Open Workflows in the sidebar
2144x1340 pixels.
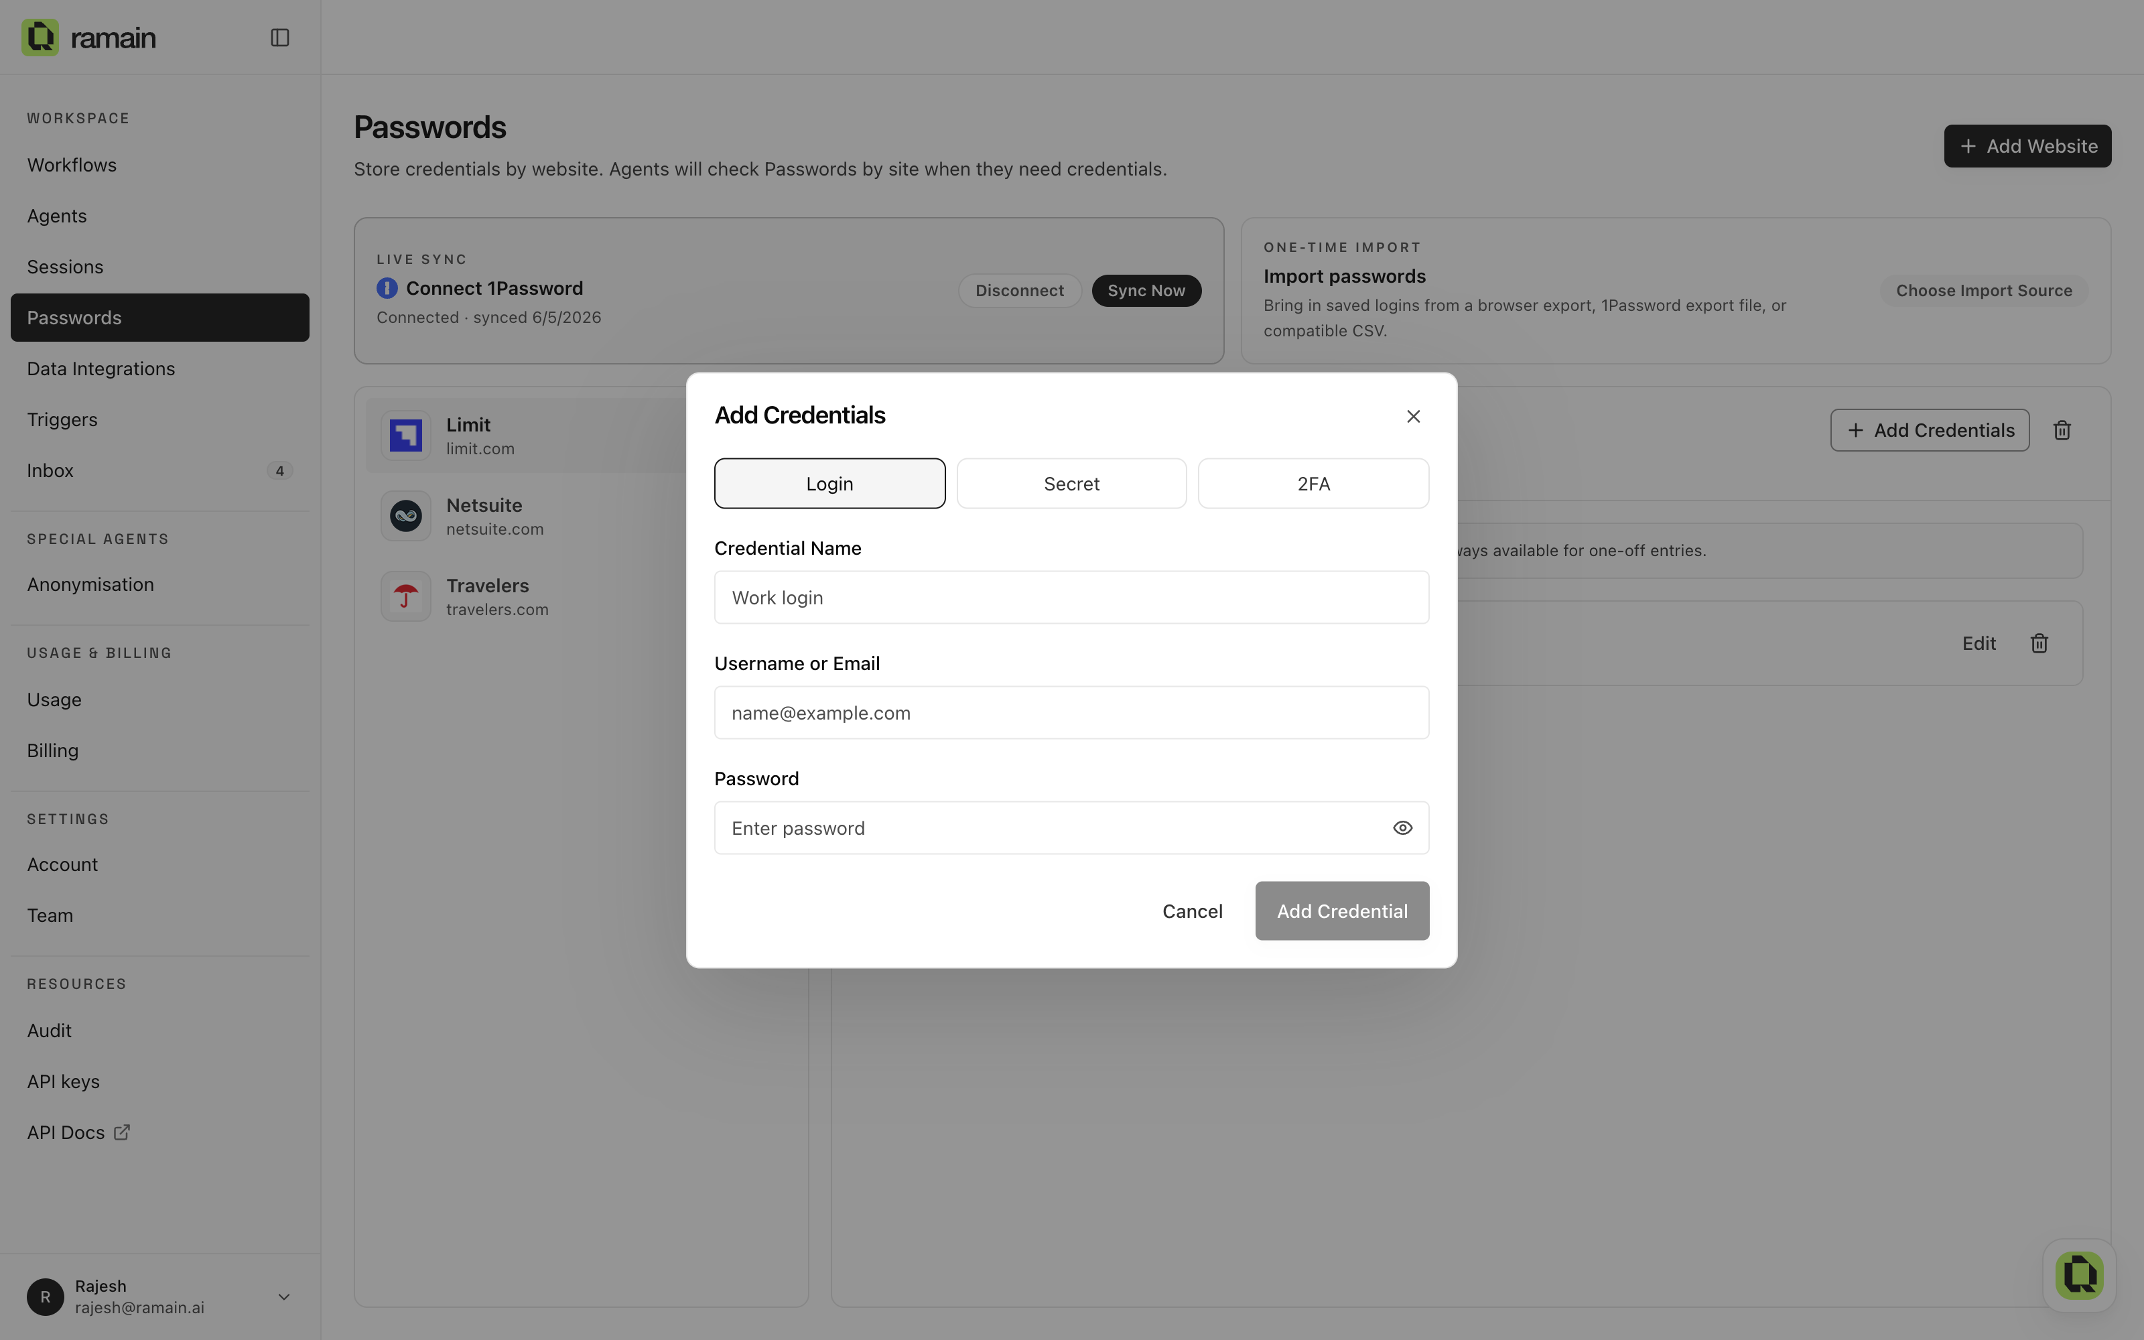point(159,165)
